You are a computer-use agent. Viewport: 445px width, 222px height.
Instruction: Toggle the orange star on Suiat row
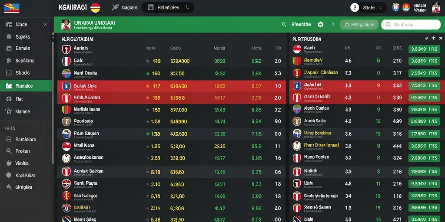point(148,86)
